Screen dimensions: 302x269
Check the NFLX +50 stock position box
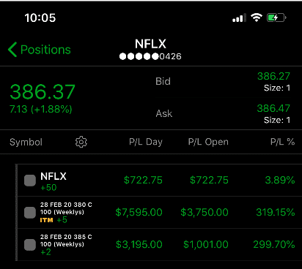(x=30, y=181)
